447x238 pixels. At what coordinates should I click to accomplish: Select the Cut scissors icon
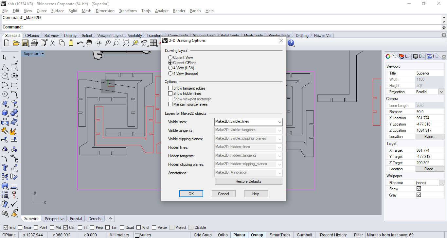(53, 43)
